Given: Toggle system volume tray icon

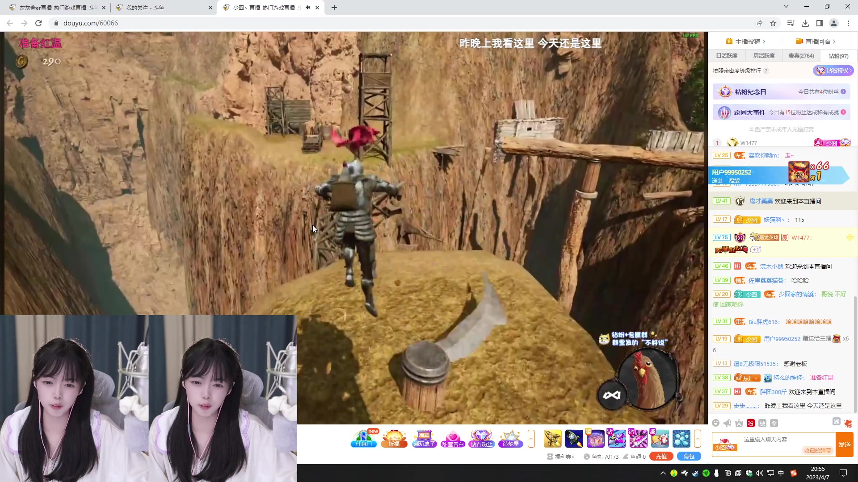Looking at the screenshot, I should pyautogui.click(x=760, y=473).
